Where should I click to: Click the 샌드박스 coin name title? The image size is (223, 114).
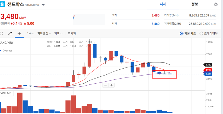(16, 4)
